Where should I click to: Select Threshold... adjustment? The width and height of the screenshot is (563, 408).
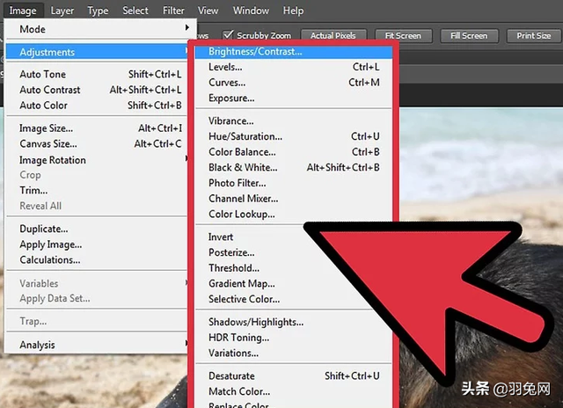234,268
